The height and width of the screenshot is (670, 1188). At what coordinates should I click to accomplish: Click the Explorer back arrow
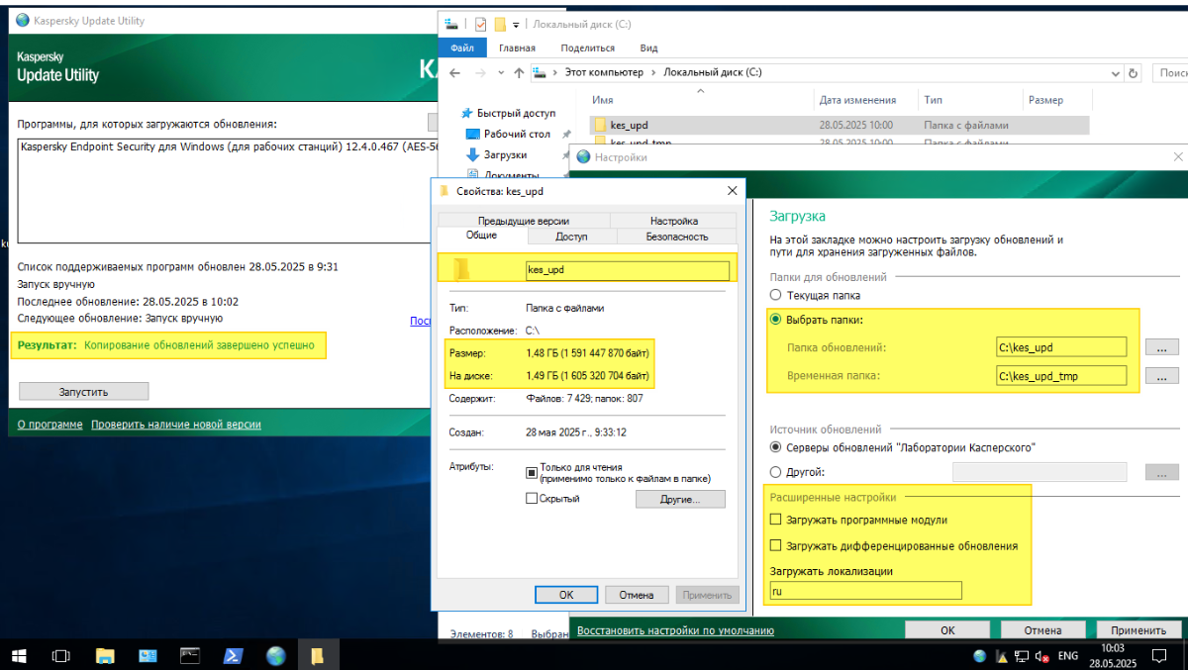pos(455,73)
